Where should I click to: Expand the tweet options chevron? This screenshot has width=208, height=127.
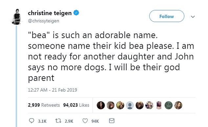193,17
